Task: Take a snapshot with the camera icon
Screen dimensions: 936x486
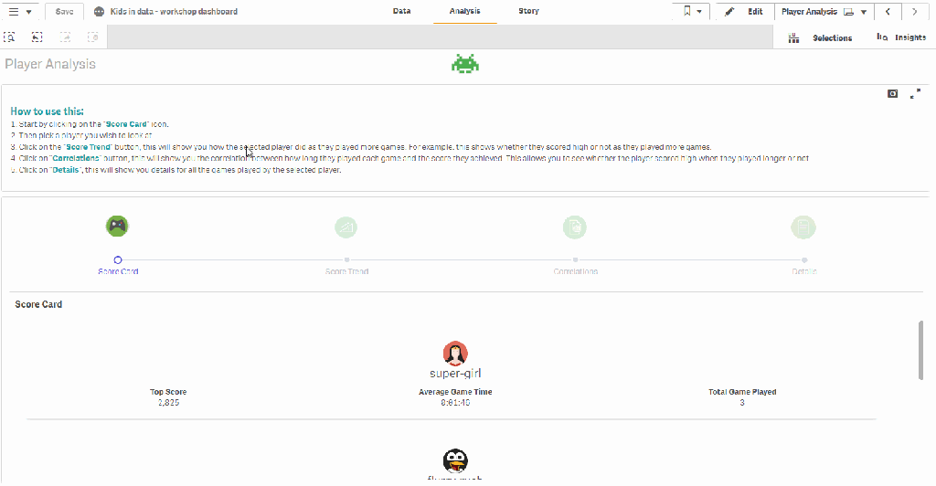Action: click(x=893, y=93)
